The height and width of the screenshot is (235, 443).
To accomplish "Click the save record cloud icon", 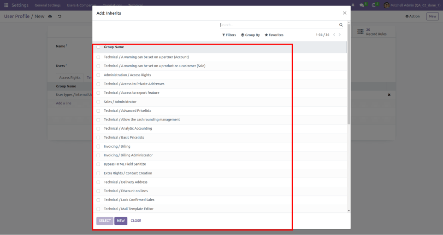I will click(x=50, y=17).
